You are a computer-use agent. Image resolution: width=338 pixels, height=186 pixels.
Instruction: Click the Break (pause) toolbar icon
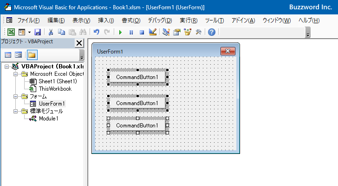click(131, 33)
